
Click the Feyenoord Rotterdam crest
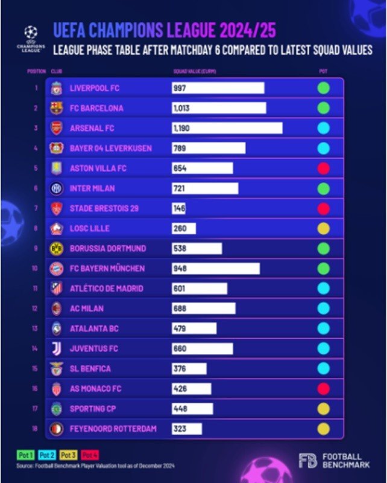coord(57,429)
